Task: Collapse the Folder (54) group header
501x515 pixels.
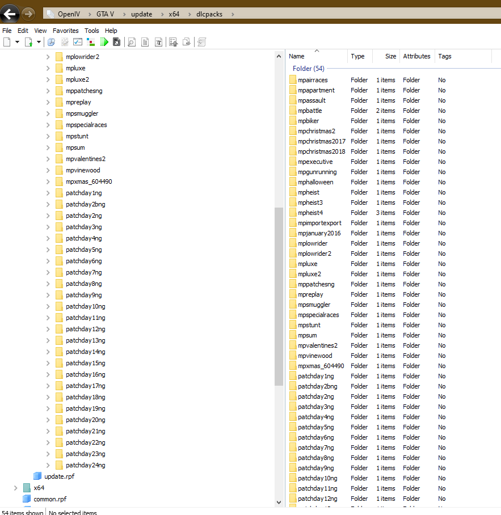Action: 308,68
